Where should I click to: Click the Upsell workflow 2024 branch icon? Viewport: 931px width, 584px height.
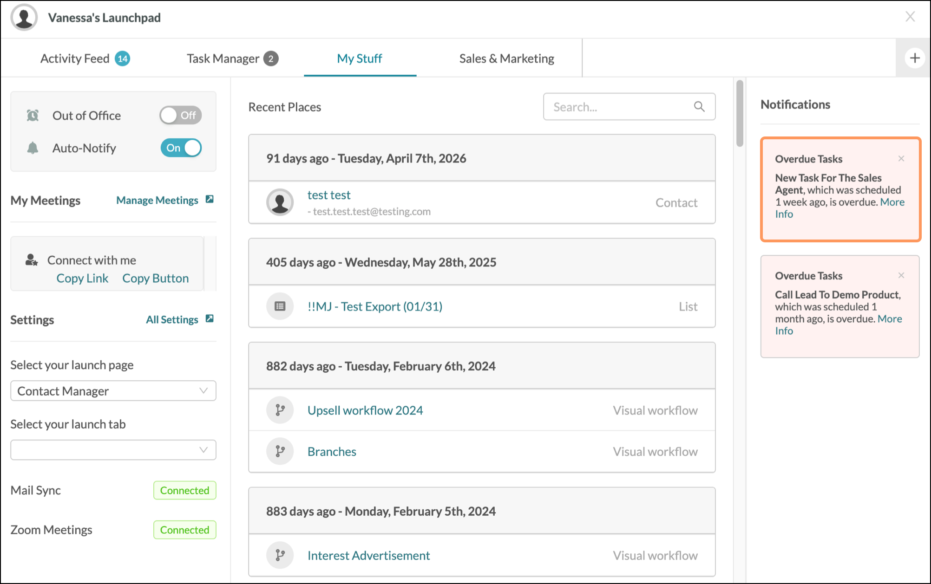[280, 410]
